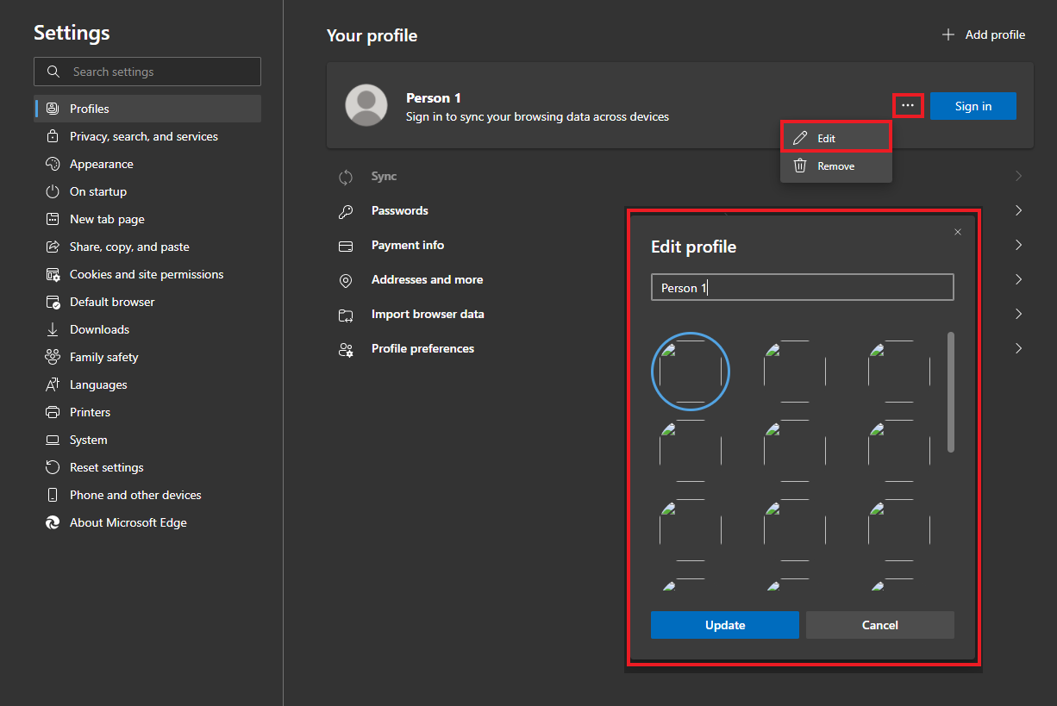Click the profile name text field
The image size is (1057, 706).
(802, 288)
